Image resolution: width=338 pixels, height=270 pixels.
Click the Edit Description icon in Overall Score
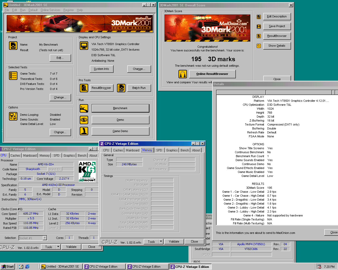pos(259,17)
